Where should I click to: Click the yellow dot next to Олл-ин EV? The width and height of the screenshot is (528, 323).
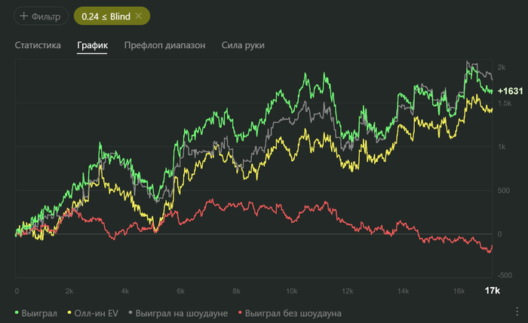tap(69, 312)
